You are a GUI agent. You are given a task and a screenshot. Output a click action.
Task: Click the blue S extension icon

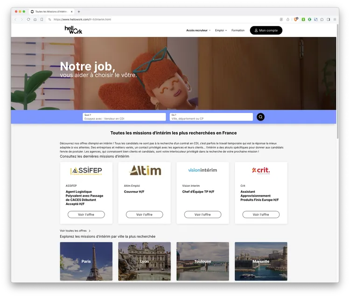pos(315,20)
